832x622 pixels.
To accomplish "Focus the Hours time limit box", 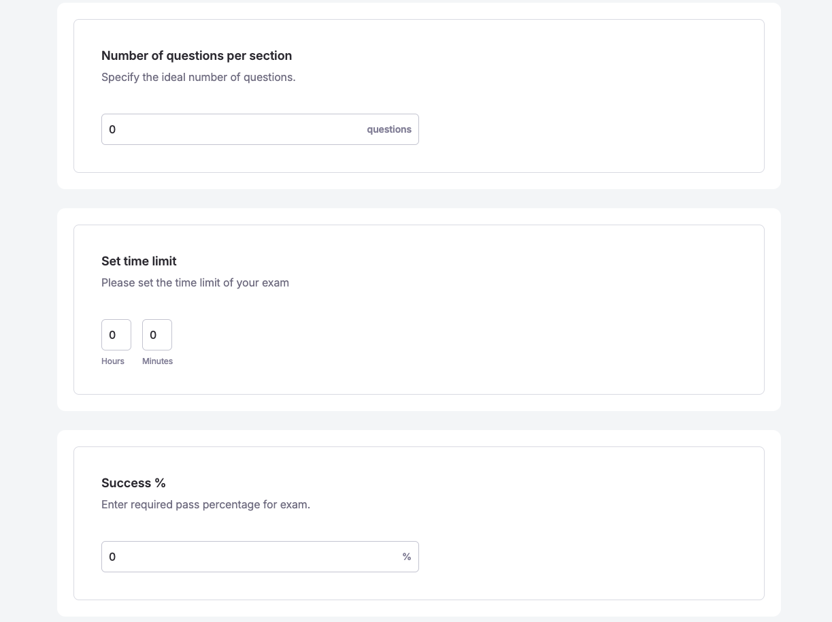I will (116, 335).
